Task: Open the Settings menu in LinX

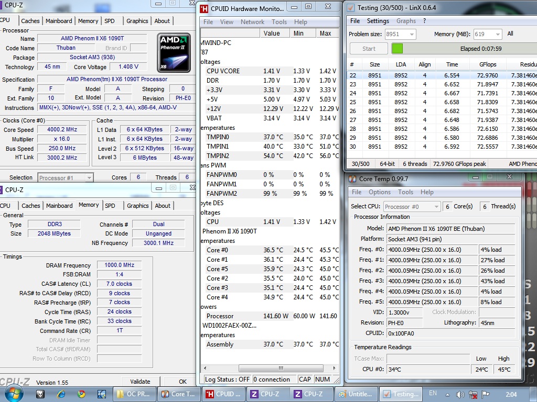Action: click(378, 21)
